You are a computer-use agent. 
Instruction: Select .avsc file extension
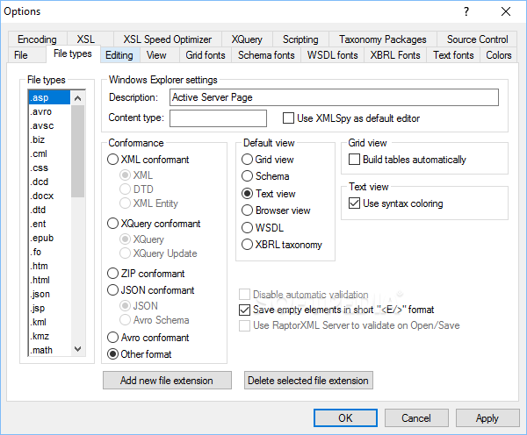pos(49,126)
